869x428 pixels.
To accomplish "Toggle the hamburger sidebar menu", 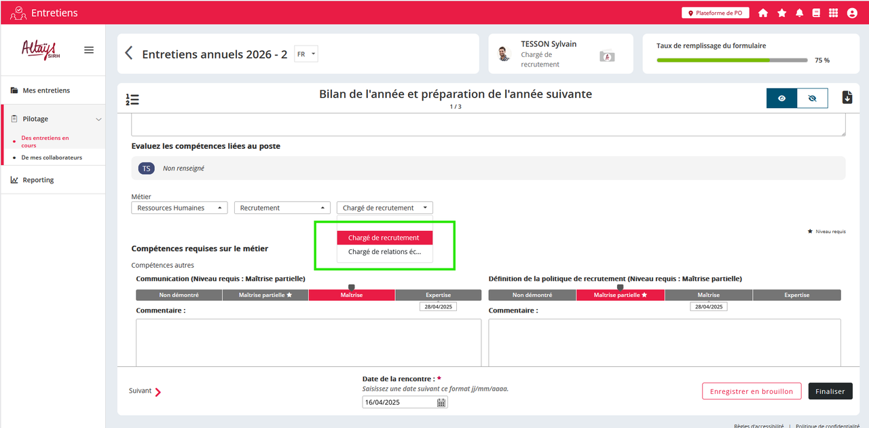I will 89,50.
